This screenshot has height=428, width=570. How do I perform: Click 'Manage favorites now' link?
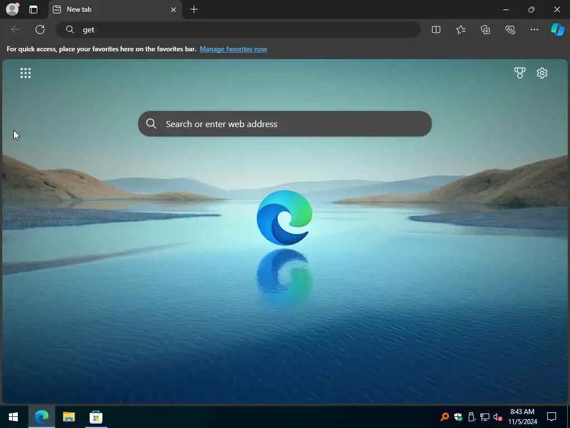click(233, 49)
